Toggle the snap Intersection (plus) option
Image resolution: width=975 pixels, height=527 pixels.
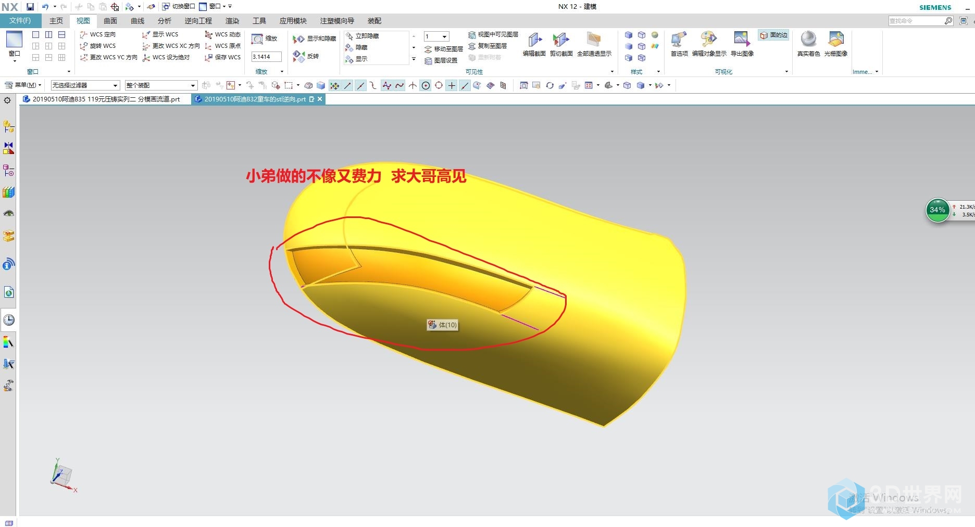[x=452, y=85]
